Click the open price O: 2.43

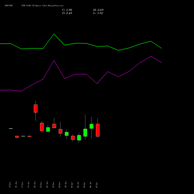(x=67, y=13)
